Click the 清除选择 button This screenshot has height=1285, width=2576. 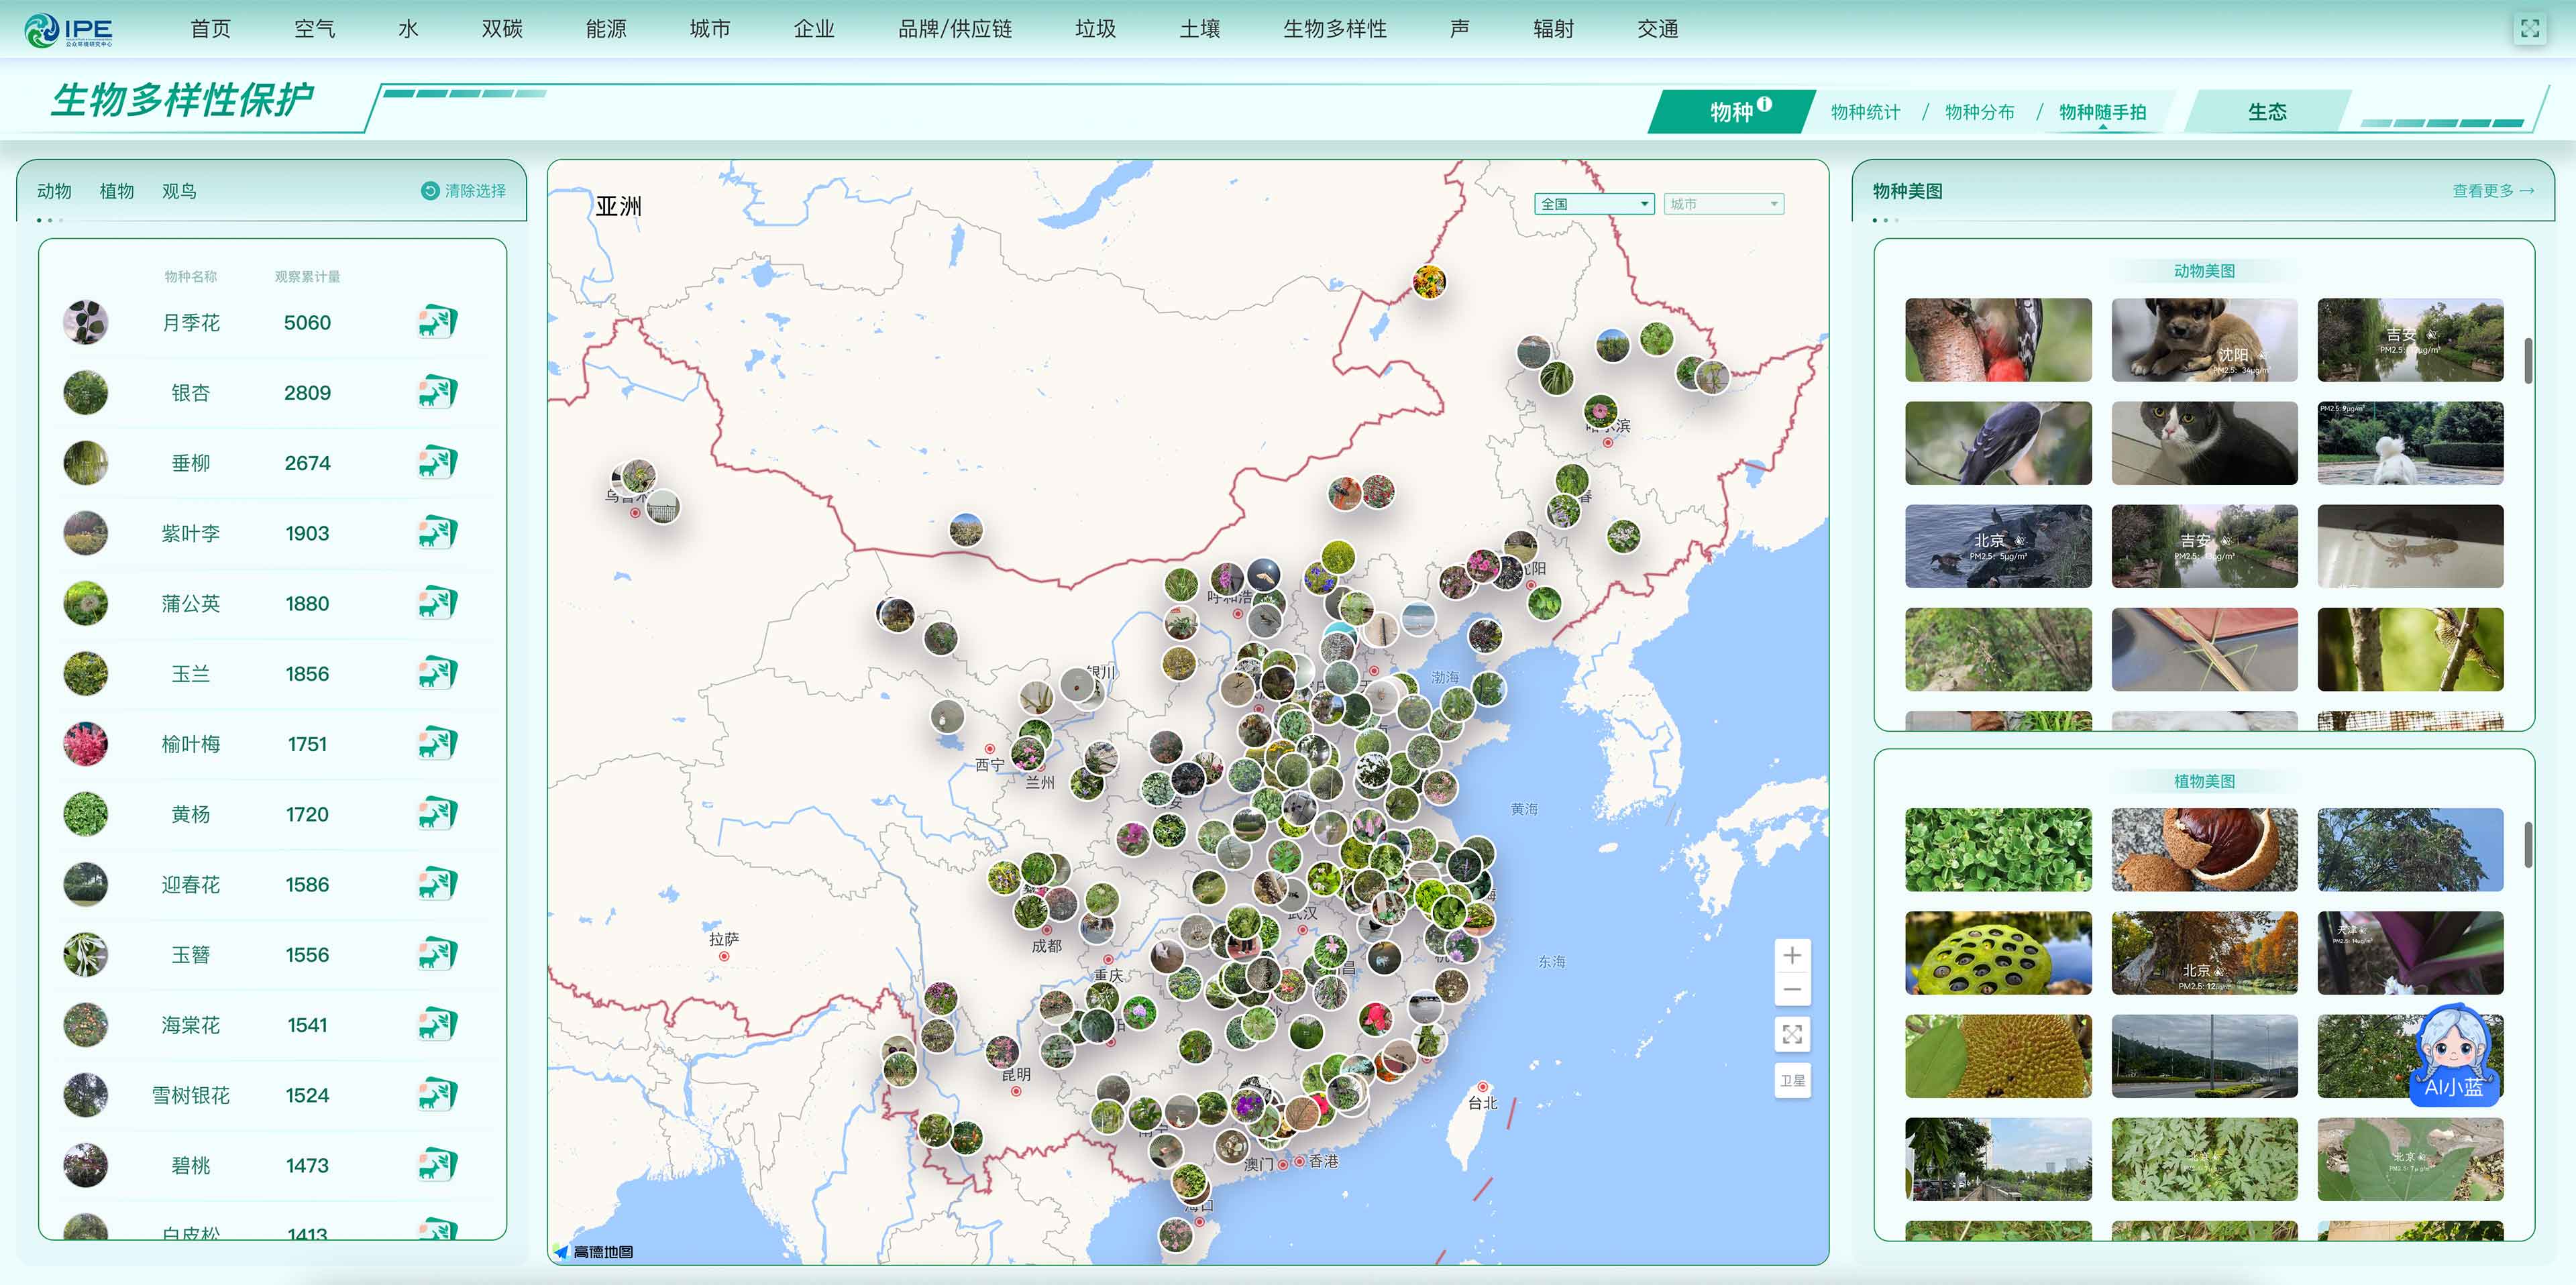(x=464, y=191)
